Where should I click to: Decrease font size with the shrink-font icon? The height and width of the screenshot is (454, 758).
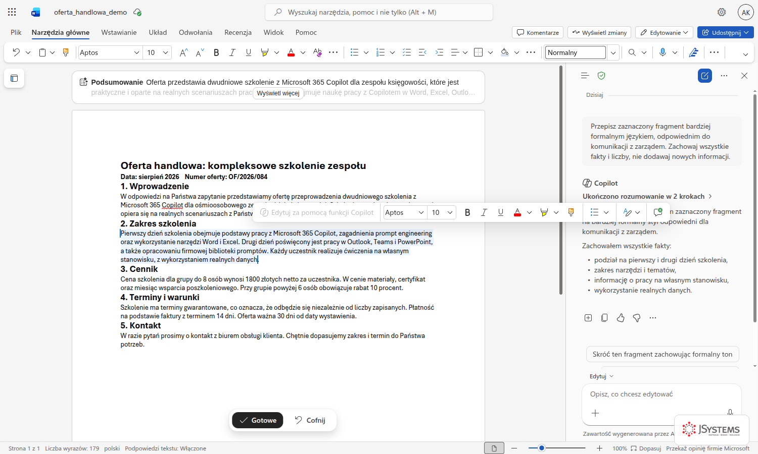click(x=200, y=52)
